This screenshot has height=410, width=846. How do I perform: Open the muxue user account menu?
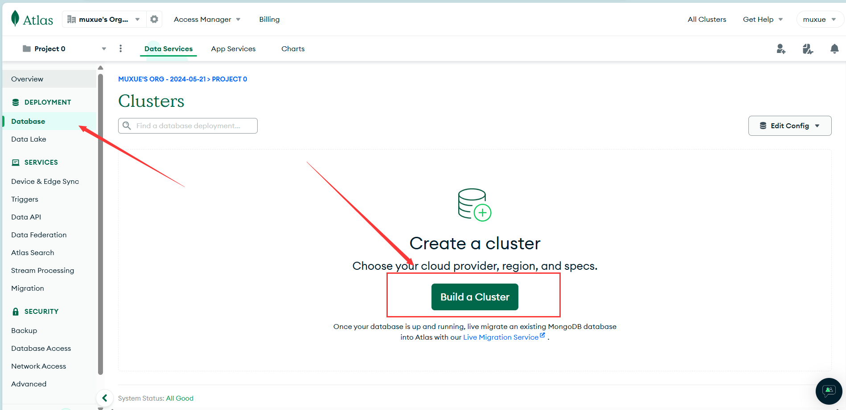coord(819,19)
